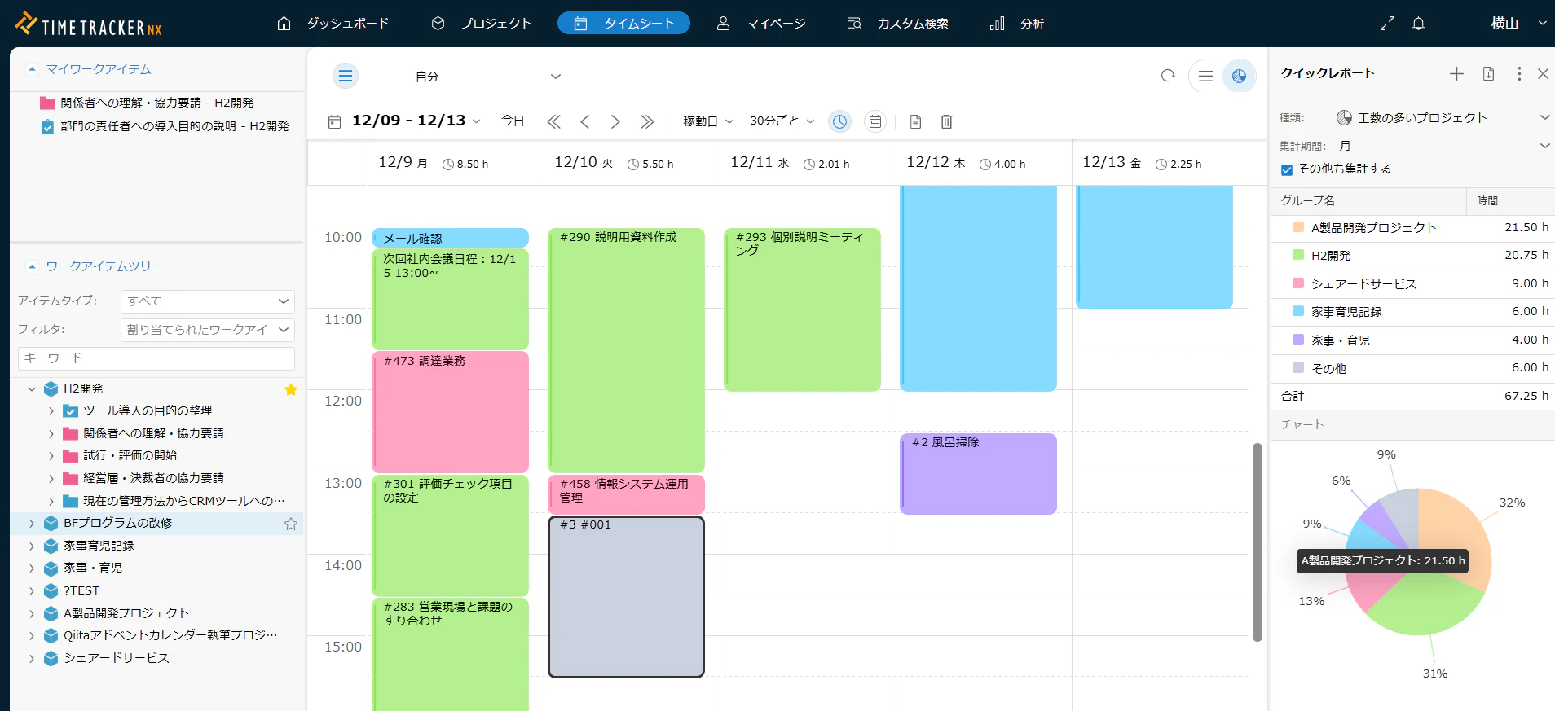Open the 12/09 - 12/13 date range dropdown
The height and width of the screenshot is (711, 1555).
pyautogui.click(x=416, y=121)
